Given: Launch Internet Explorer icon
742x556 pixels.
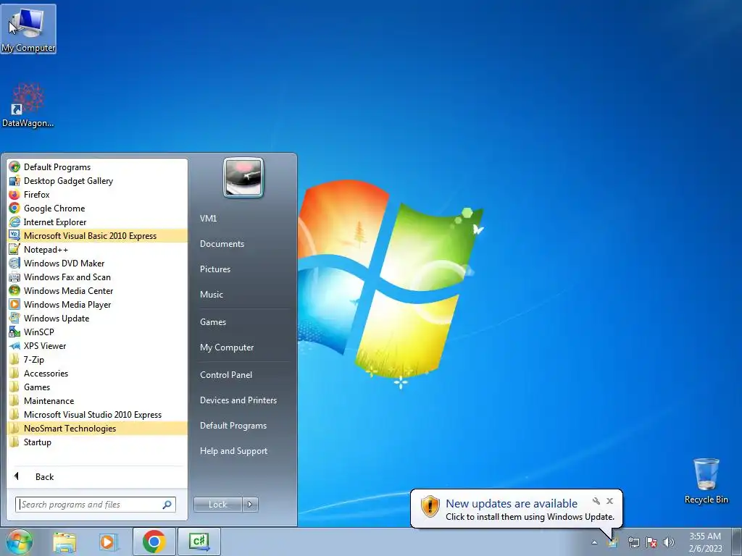Looking at the screenshot, I should [x=14, y=222].
